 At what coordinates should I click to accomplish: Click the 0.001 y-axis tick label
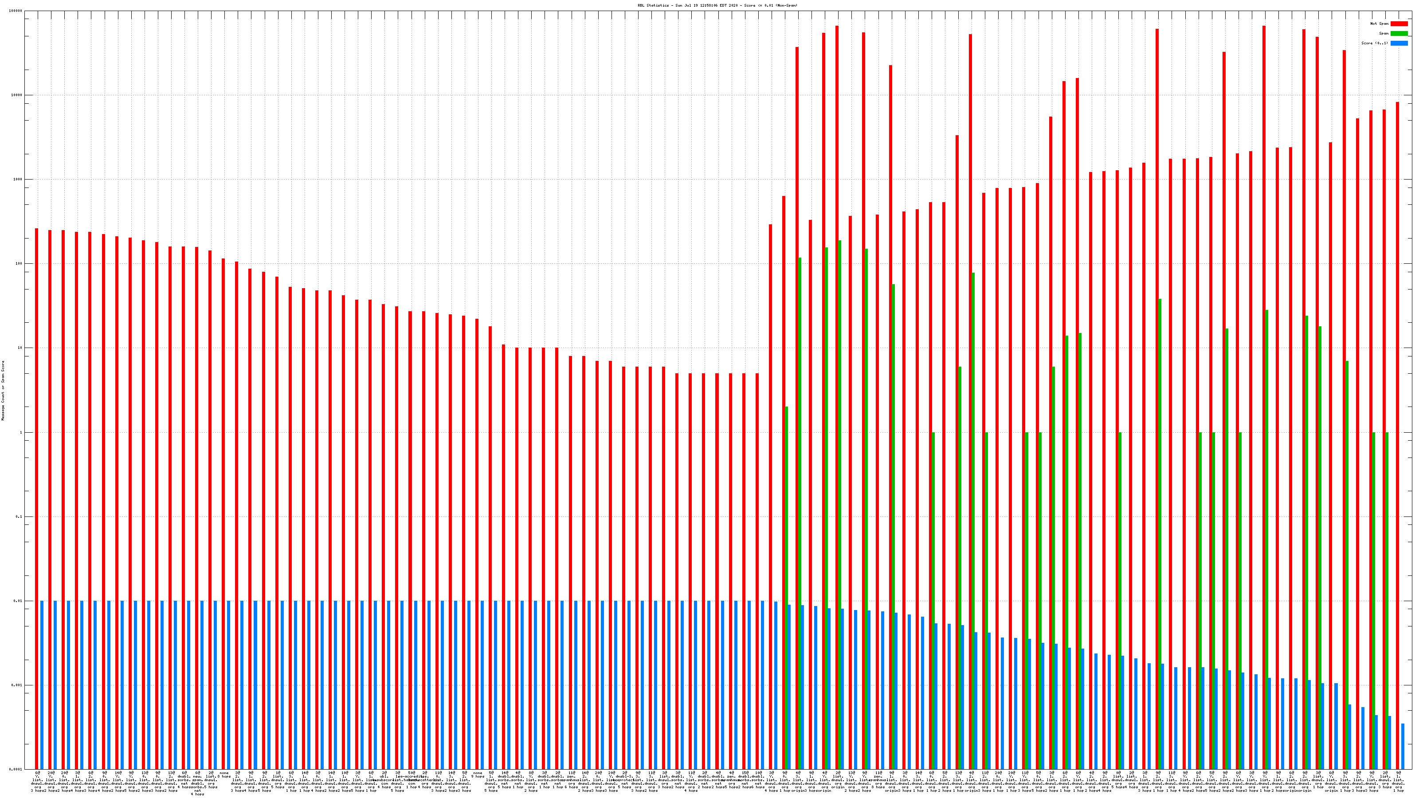pyautogui.click(x=17, y=685)
